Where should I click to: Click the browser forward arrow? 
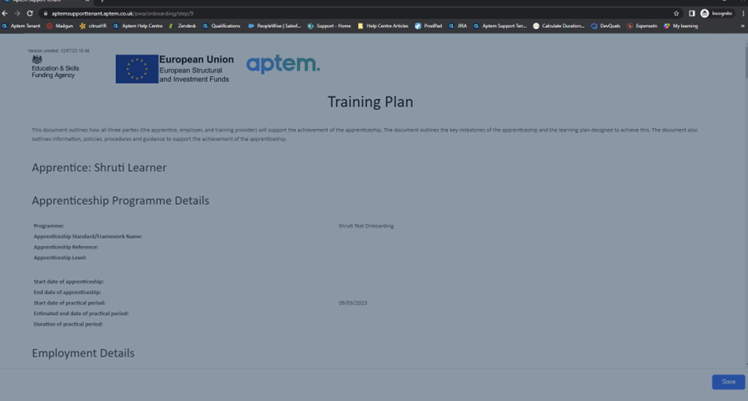coord(18,13)
